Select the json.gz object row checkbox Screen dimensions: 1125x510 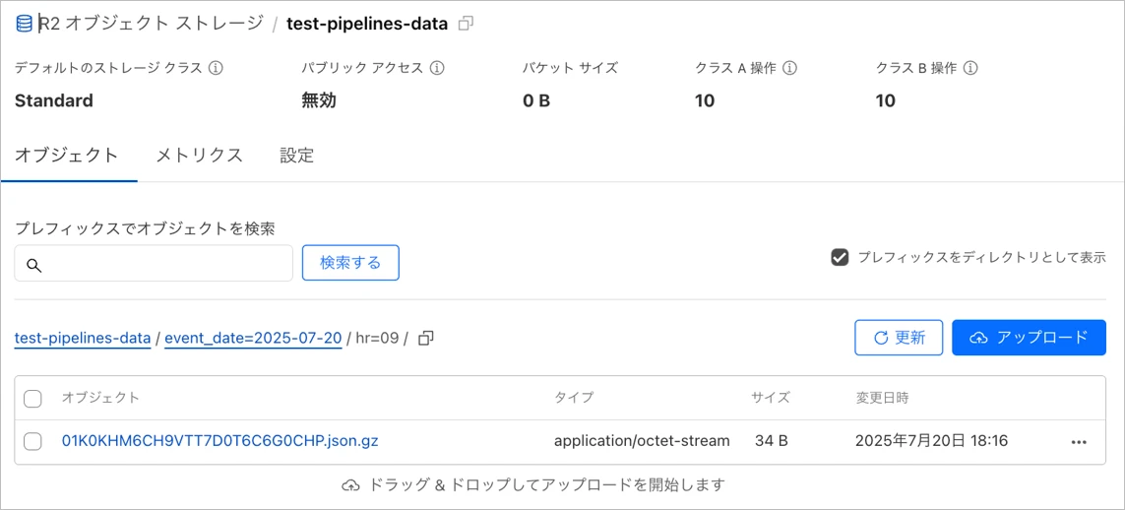[x=32, y=441]
